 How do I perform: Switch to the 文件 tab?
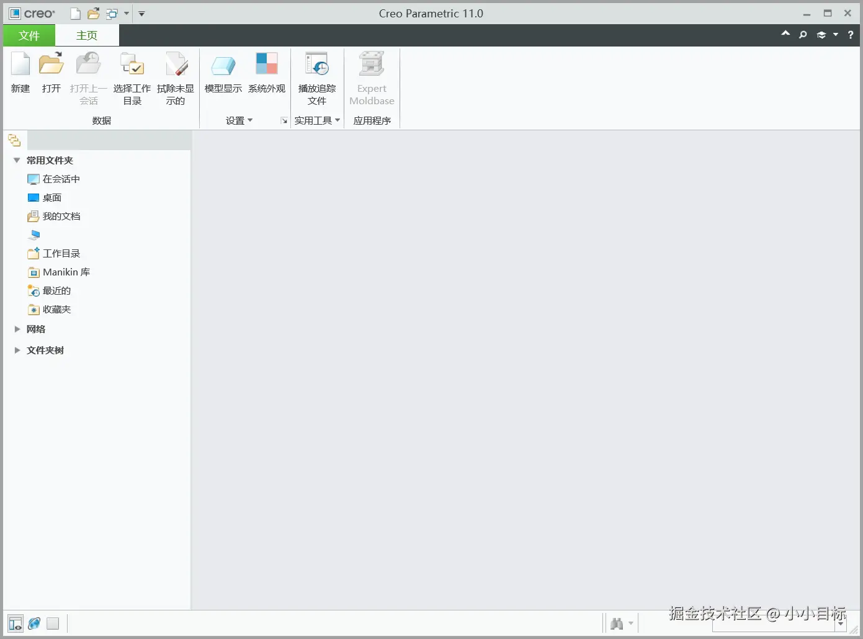(29, 35)
